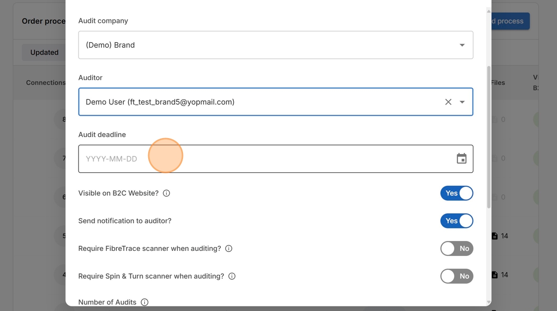This screenshot has width=557, height=311.
Task: Expand the Auditor dropdown arrow
Action: click(x=462, y=102)
